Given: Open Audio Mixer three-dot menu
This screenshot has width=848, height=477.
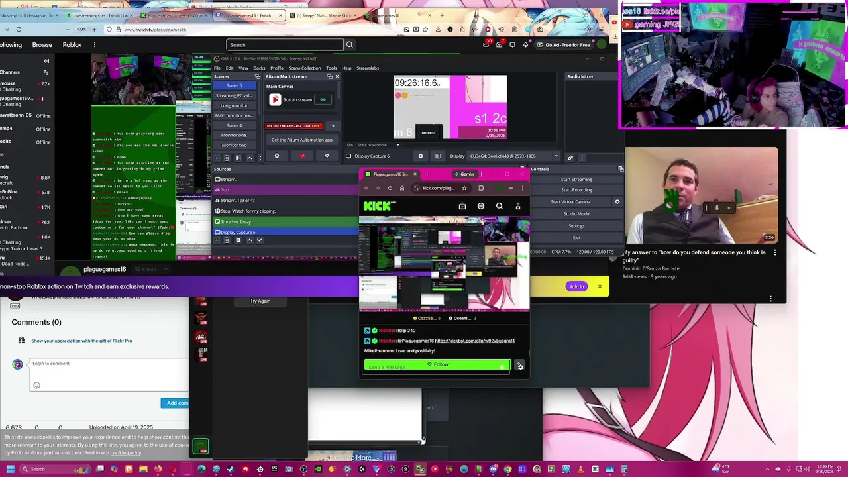Looking at the screenshot, I should point(582,158).
